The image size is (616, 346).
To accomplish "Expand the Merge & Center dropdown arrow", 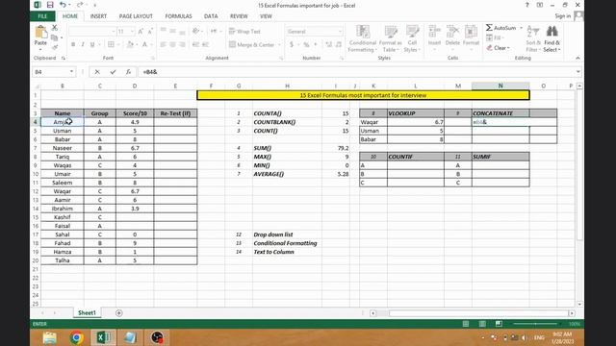I will [279, 45].
